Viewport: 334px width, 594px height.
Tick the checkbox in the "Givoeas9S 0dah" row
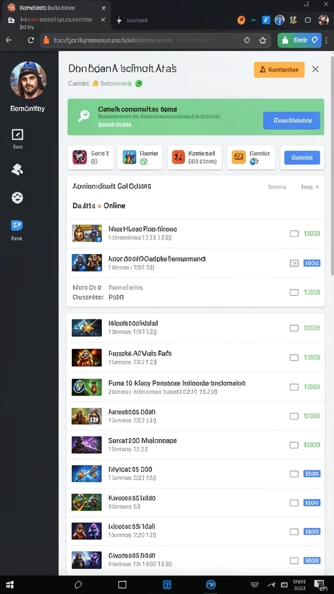(x=294, y=561)
